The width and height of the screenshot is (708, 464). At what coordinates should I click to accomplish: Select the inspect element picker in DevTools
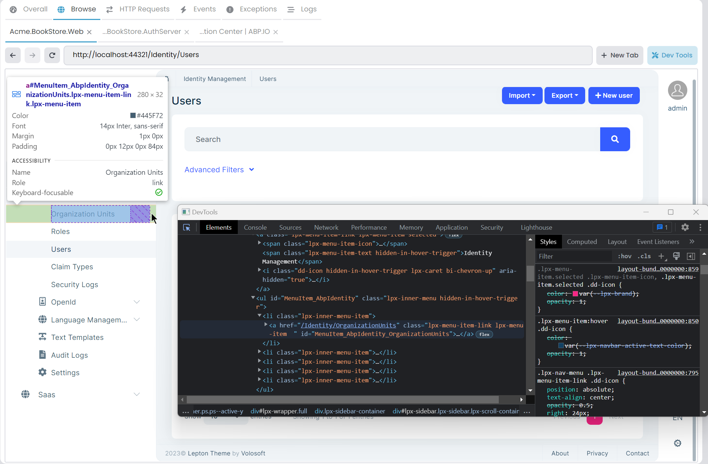tap(187, 227)
